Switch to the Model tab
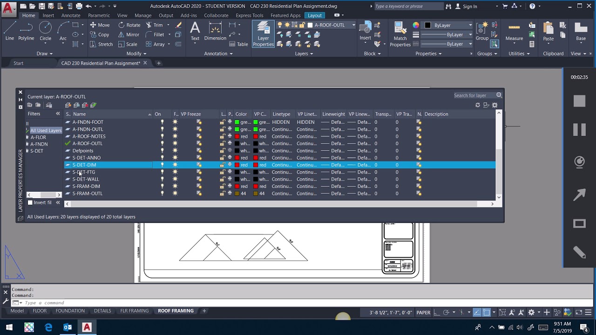This screenshot has height=335, width=596. (17, 311)
